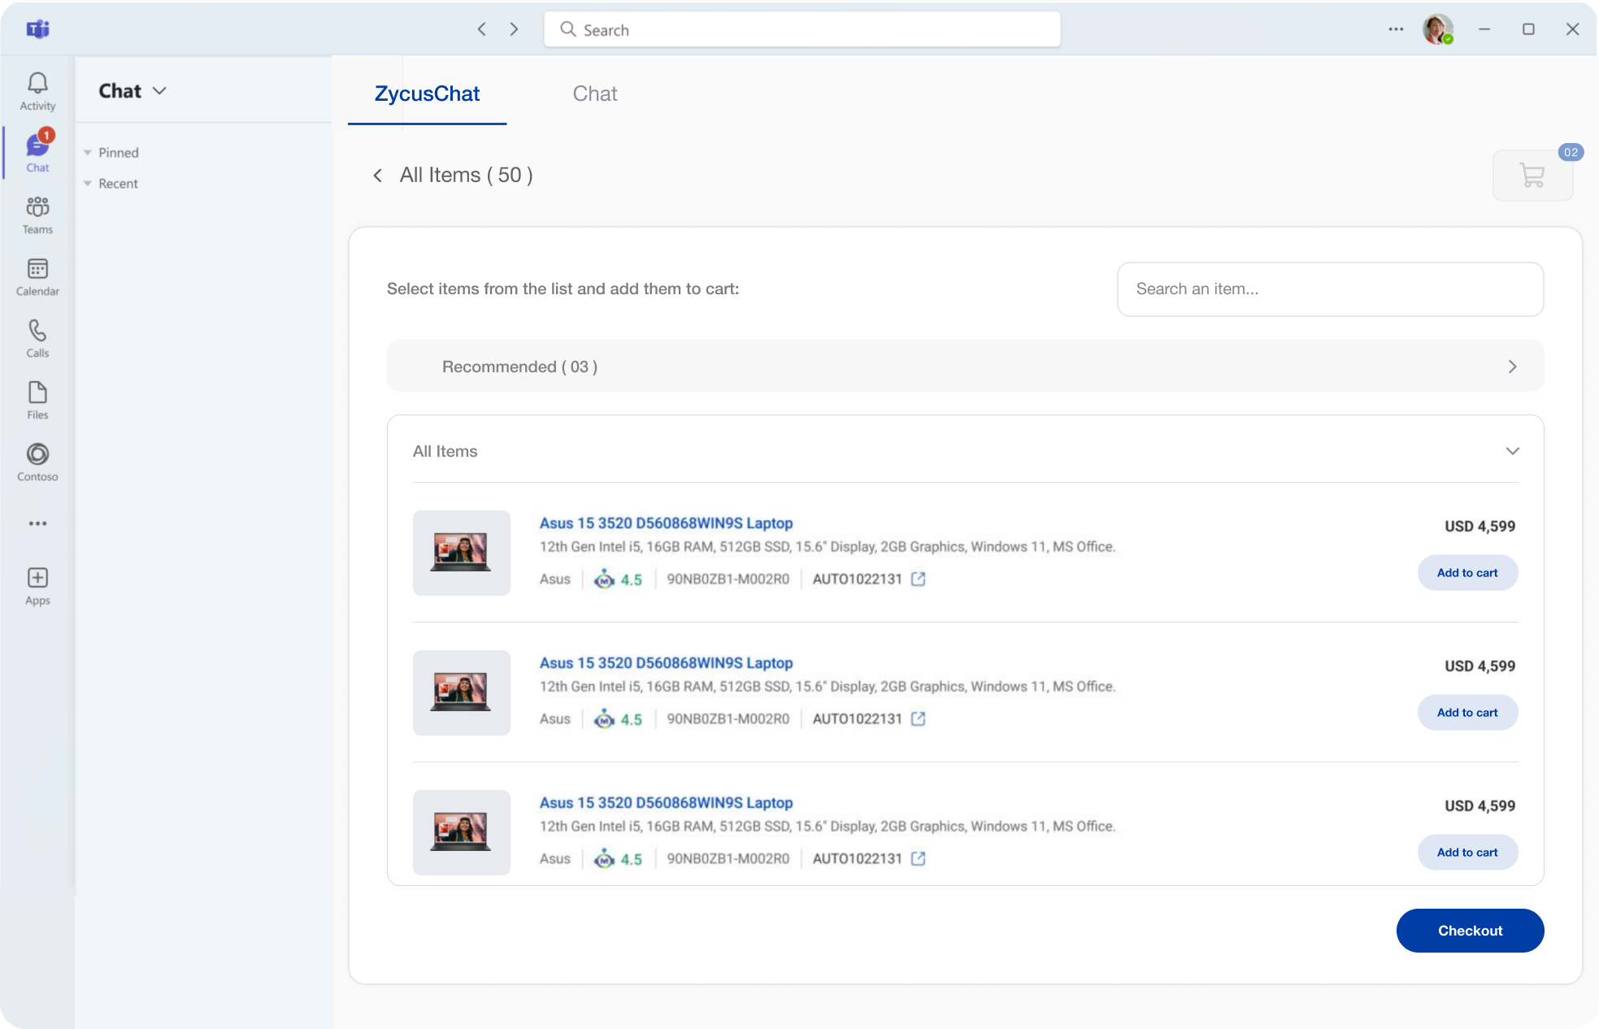Add third Asus laptop to cart
1599x1029 pixels.
pyautogui.click(x=1467, y=853)
